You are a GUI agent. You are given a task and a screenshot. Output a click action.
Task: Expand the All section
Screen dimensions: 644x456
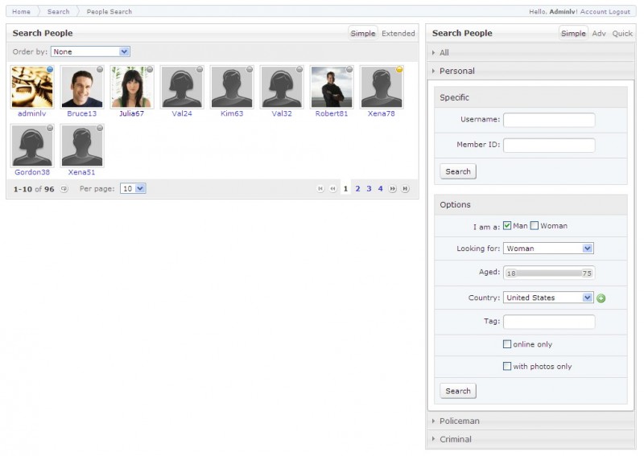(530, 52)
